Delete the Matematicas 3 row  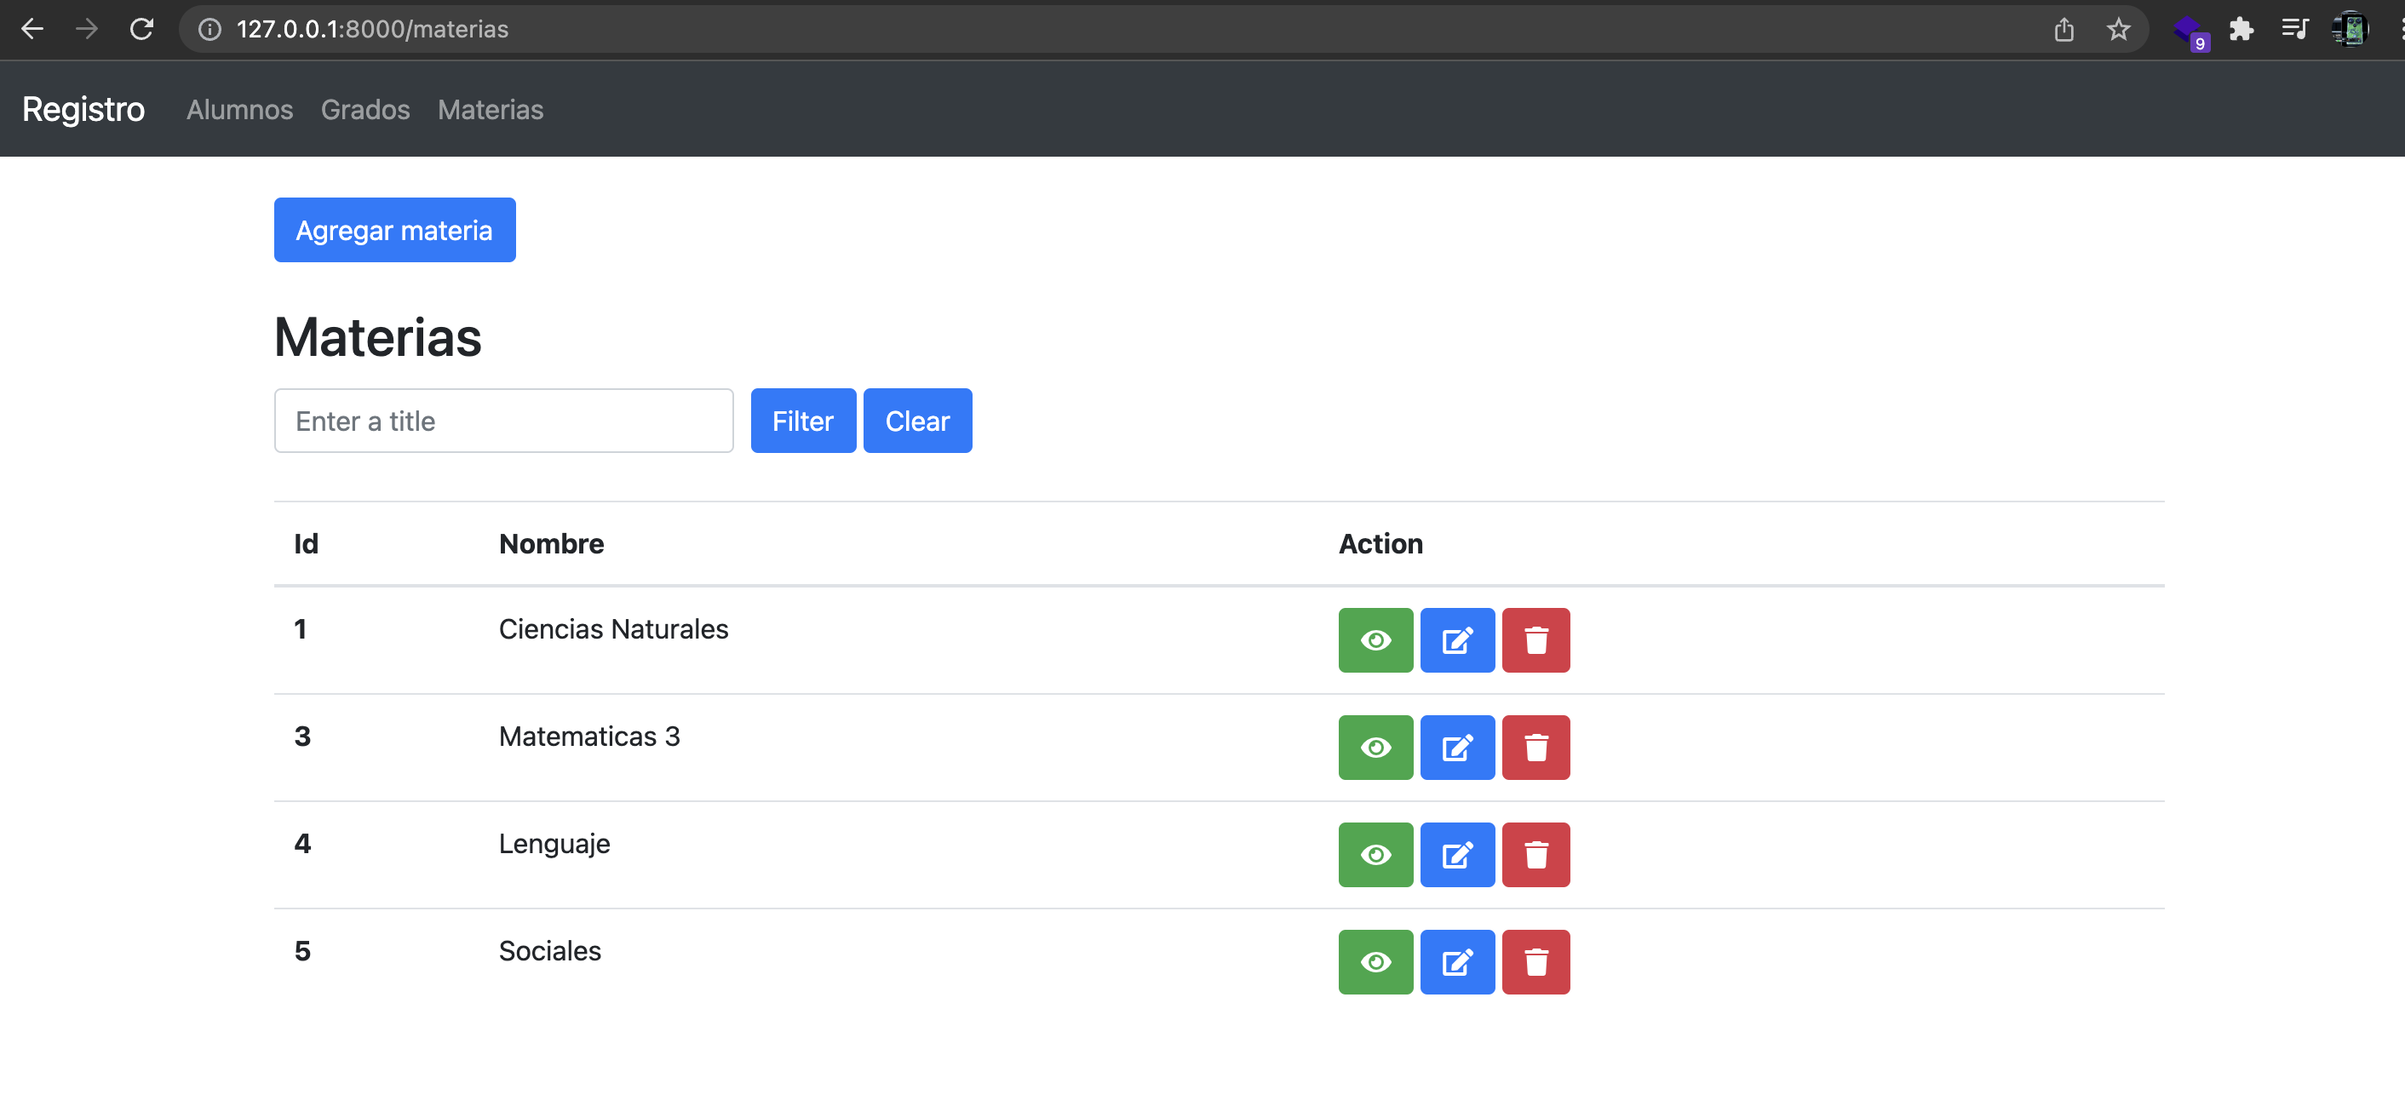1535,748
